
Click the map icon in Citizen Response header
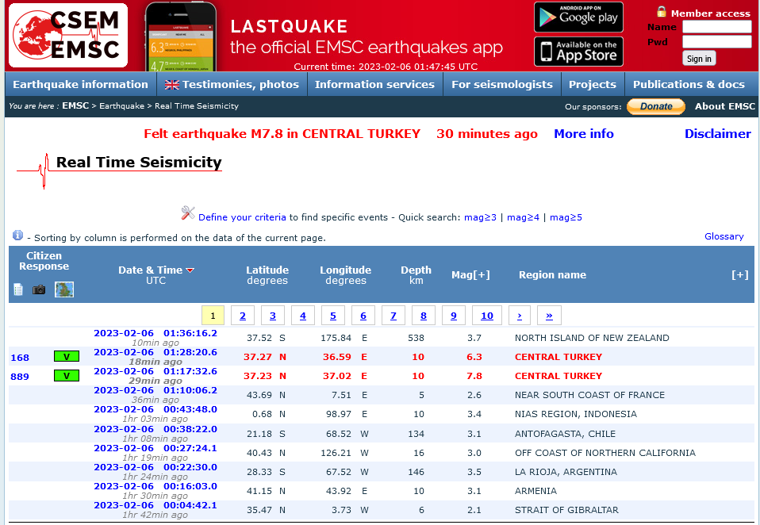[x=64, y=289]
